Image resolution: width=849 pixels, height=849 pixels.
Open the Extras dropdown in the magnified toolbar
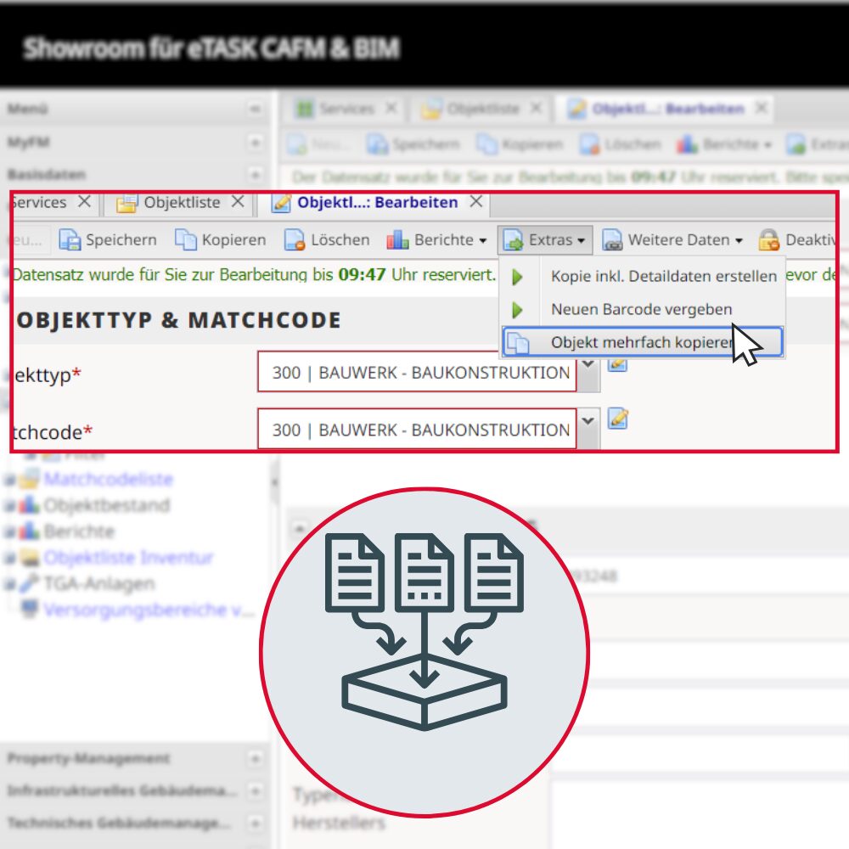pos(545,240)
